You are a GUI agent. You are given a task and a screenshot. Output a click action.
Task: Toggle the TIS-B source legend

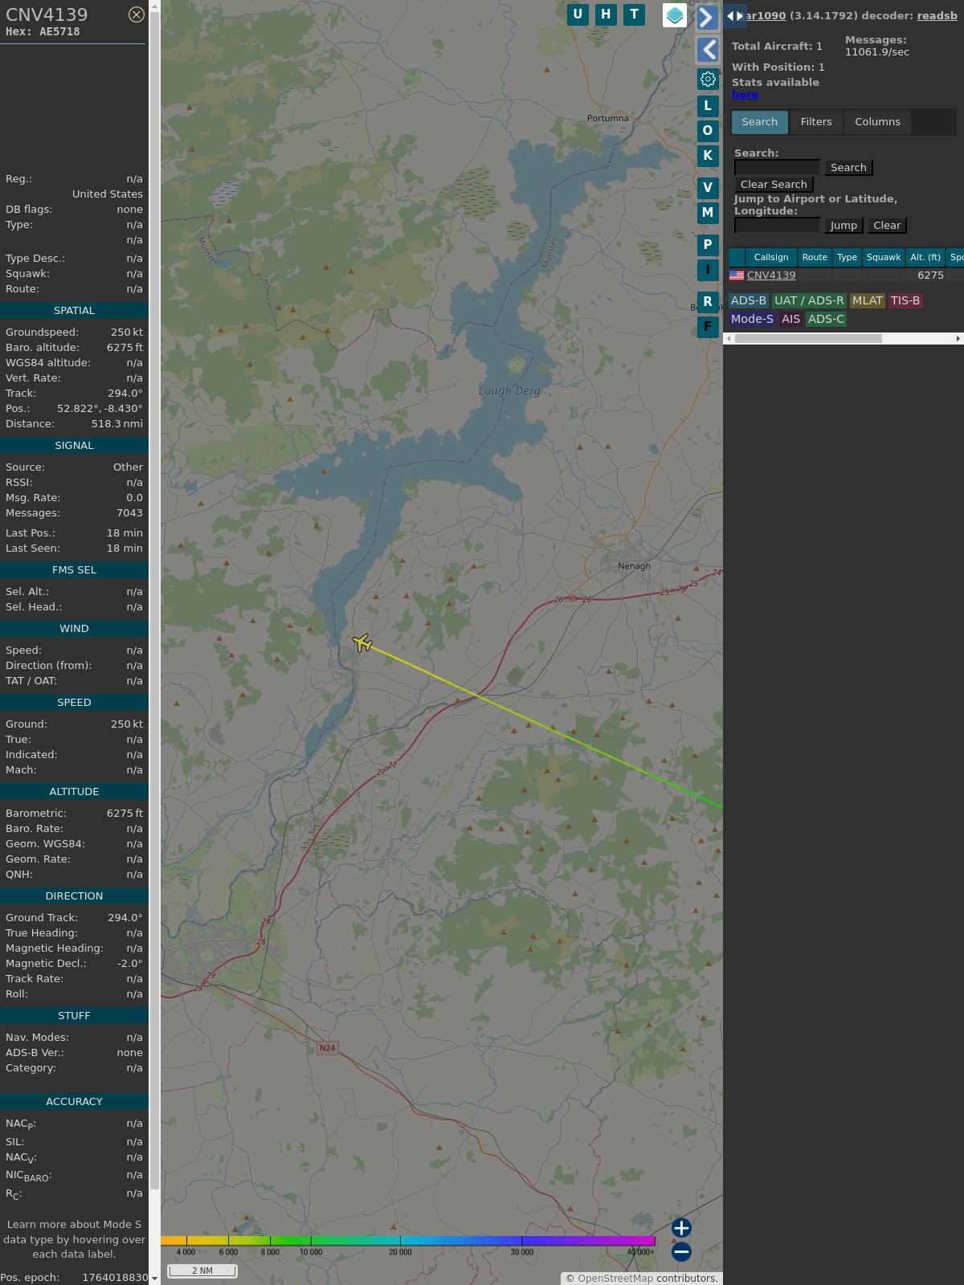pyautogui.click(x=905, y=300)
